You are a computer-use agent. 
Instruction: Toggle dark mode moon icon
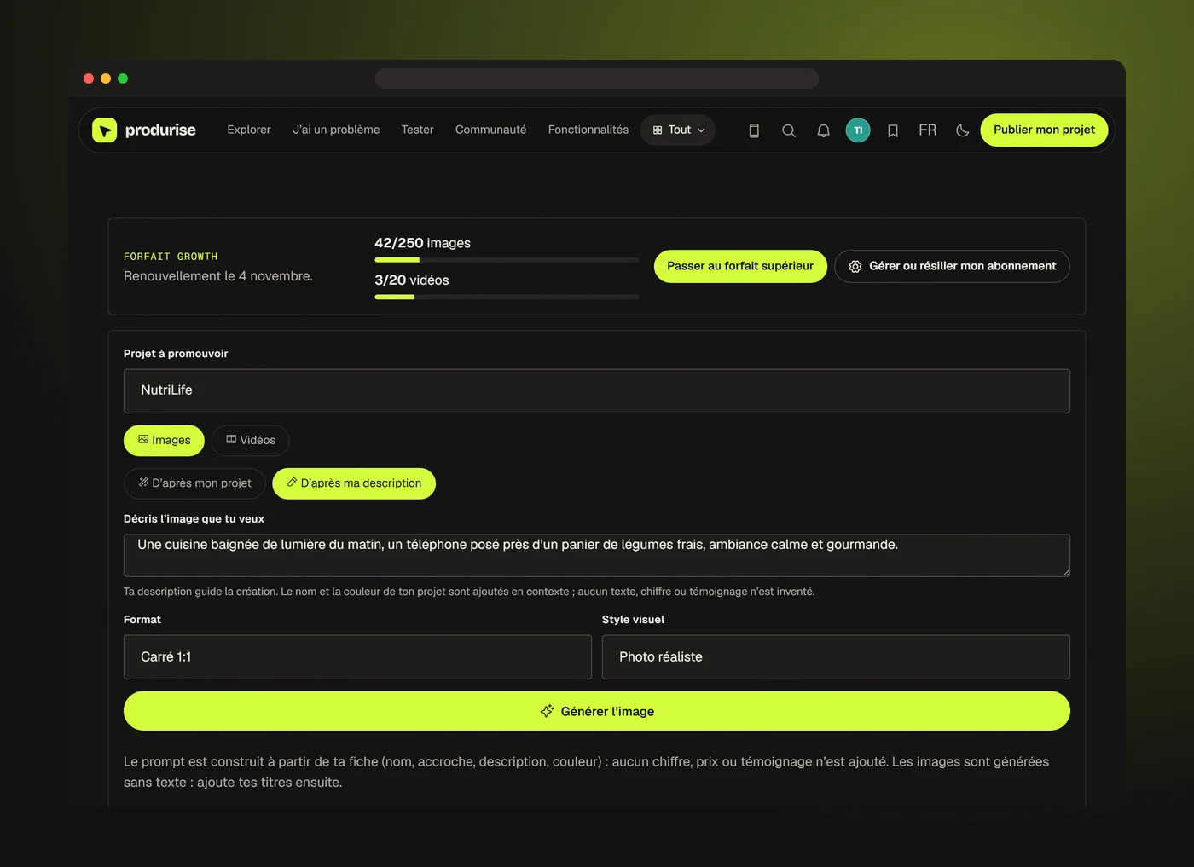point(963,130)
